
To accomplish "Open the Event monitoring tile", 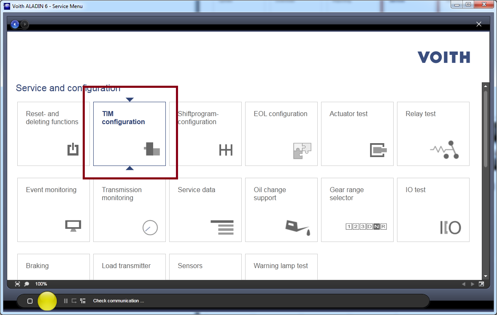I will tap(53, 210).
